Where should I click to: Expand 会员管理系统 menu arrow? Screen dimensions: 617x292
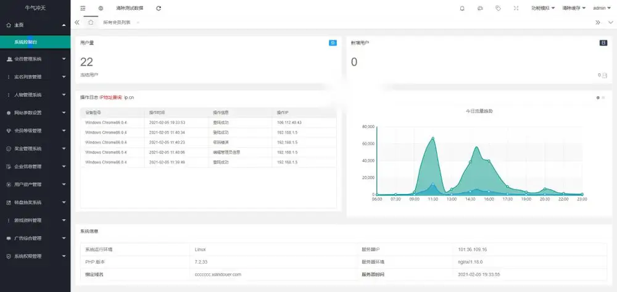[64, 59]
